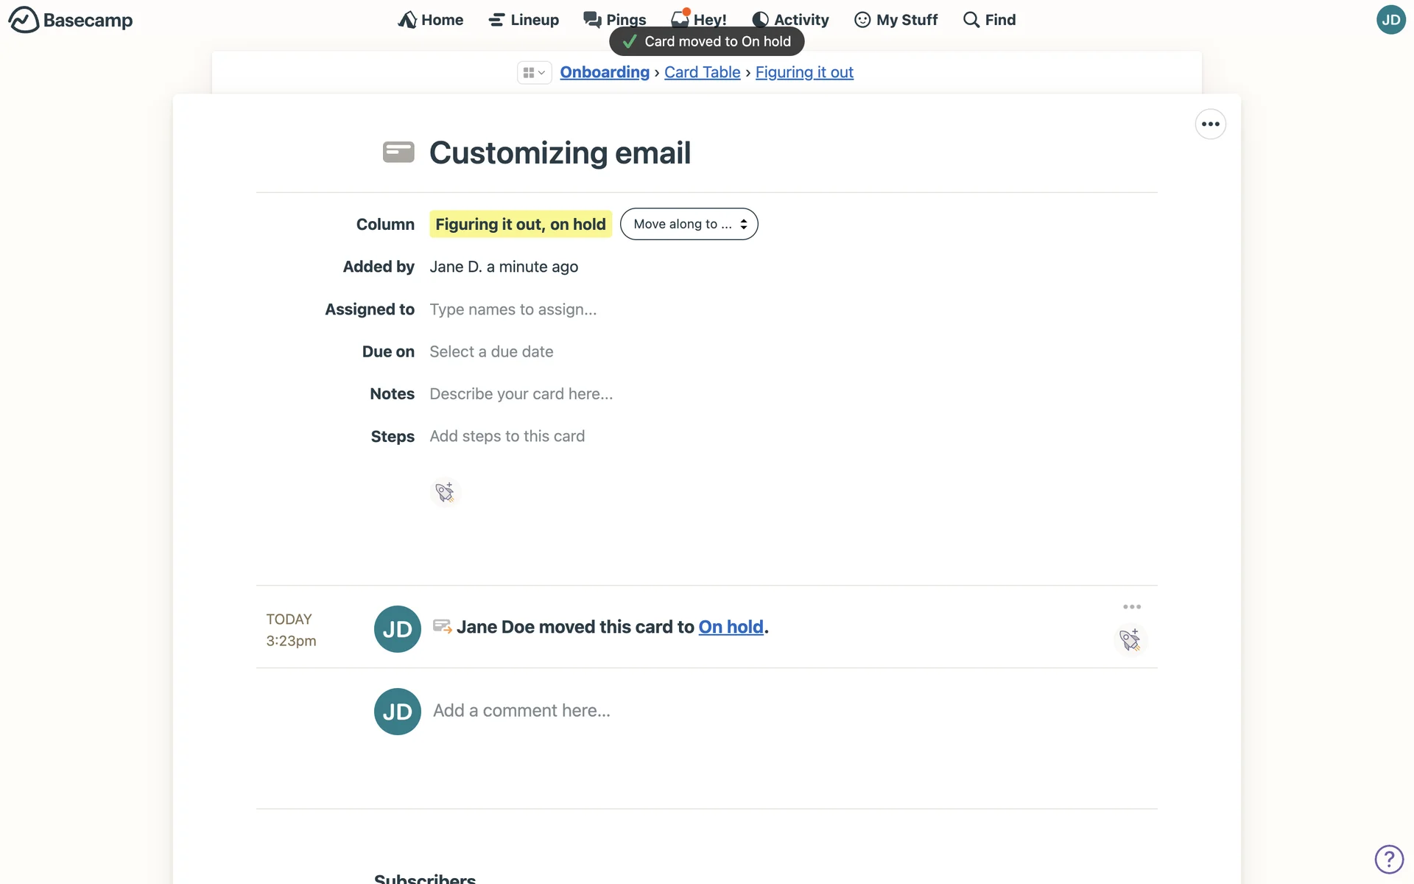
Task: Open the card options ellipsis menu
Action: coord(1210,124)
